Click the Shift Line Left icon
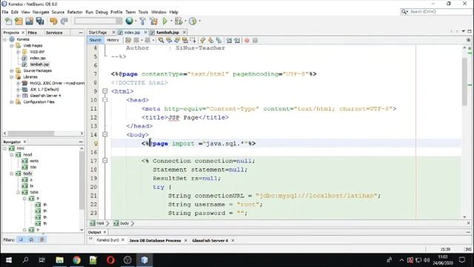474x267 pixels. click(229, 40)
